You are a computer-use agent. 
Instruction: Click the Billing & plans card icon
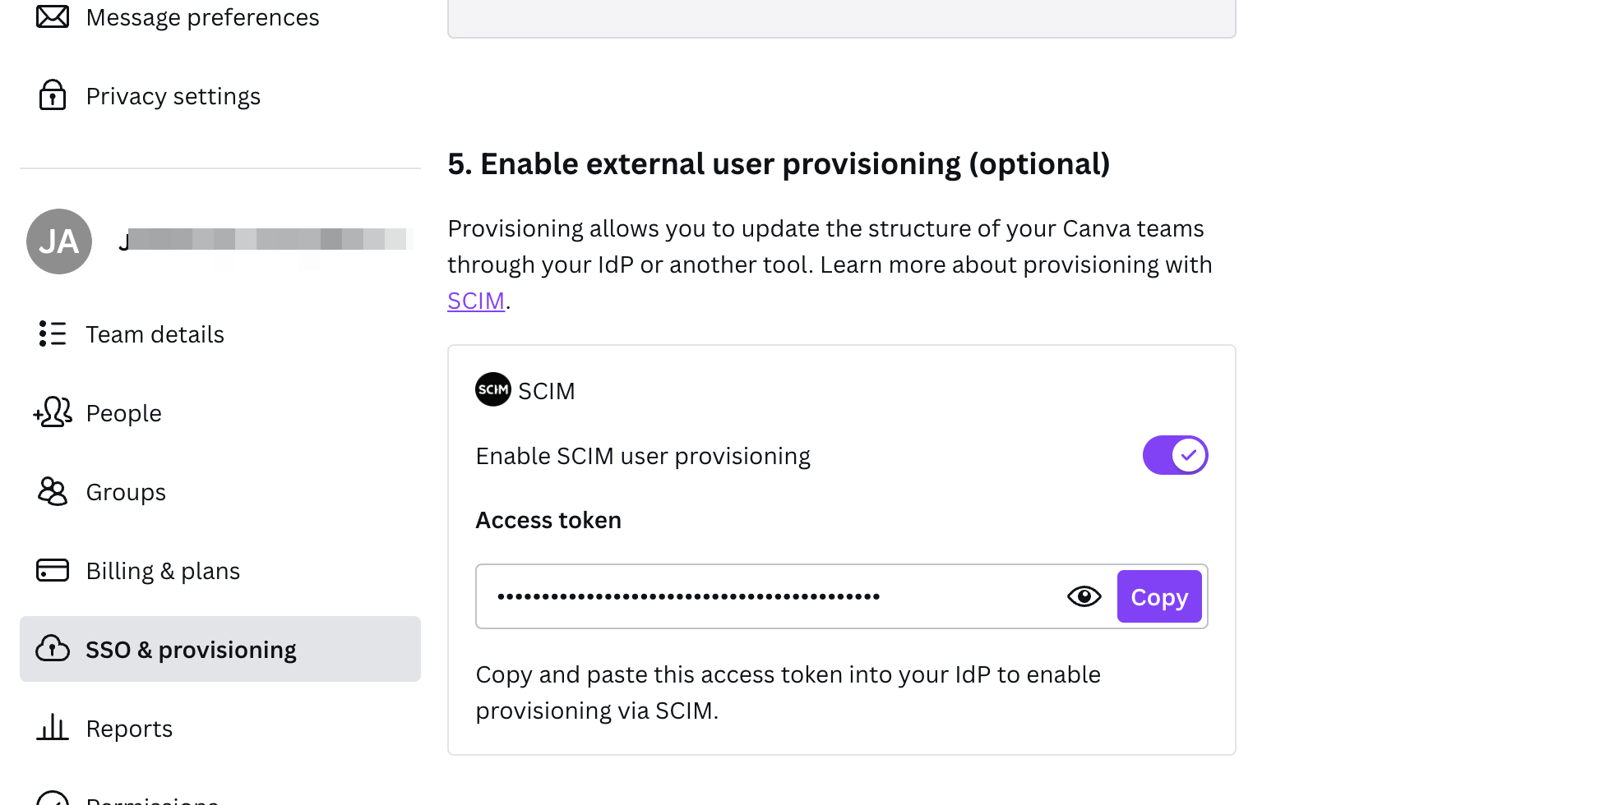click(53, 570)
